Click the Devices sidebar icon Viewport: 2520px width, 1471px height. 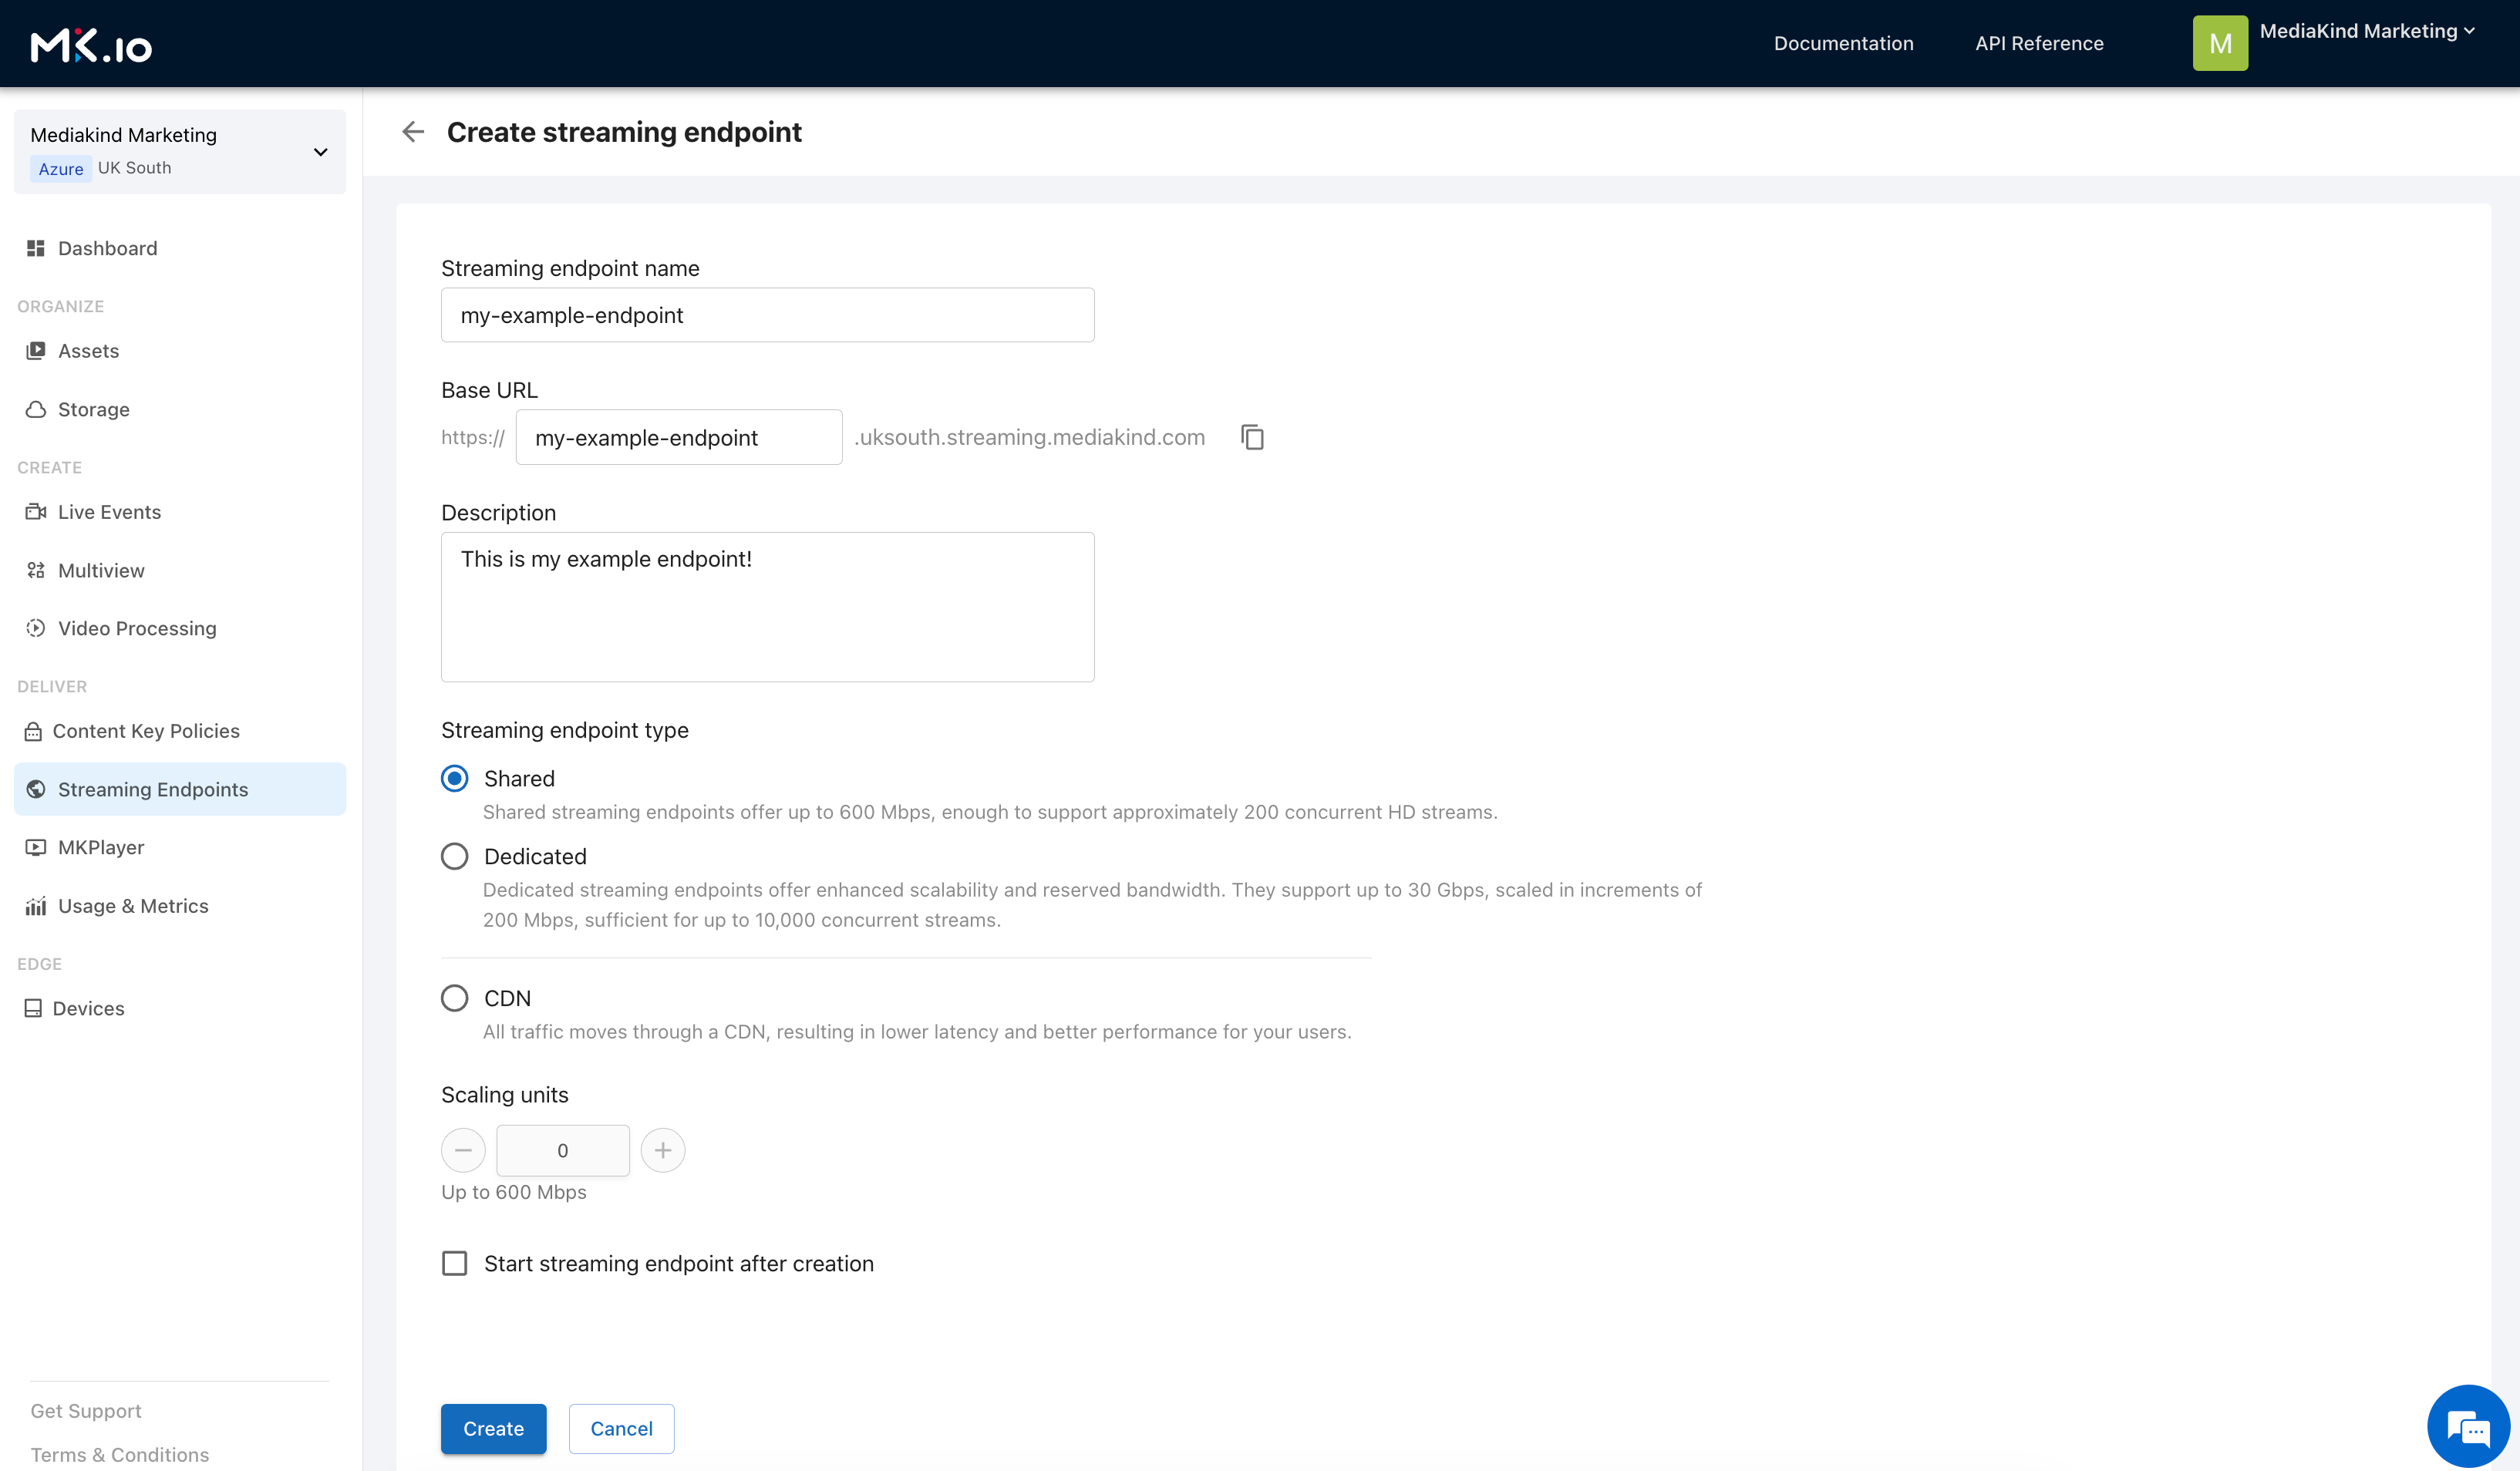(33, 1008)
